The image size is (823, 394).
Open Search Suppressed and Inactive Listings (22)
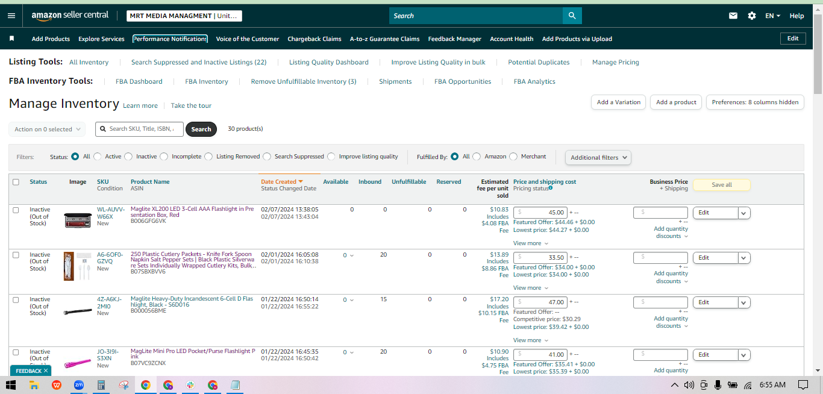click(x=199, y=62)
